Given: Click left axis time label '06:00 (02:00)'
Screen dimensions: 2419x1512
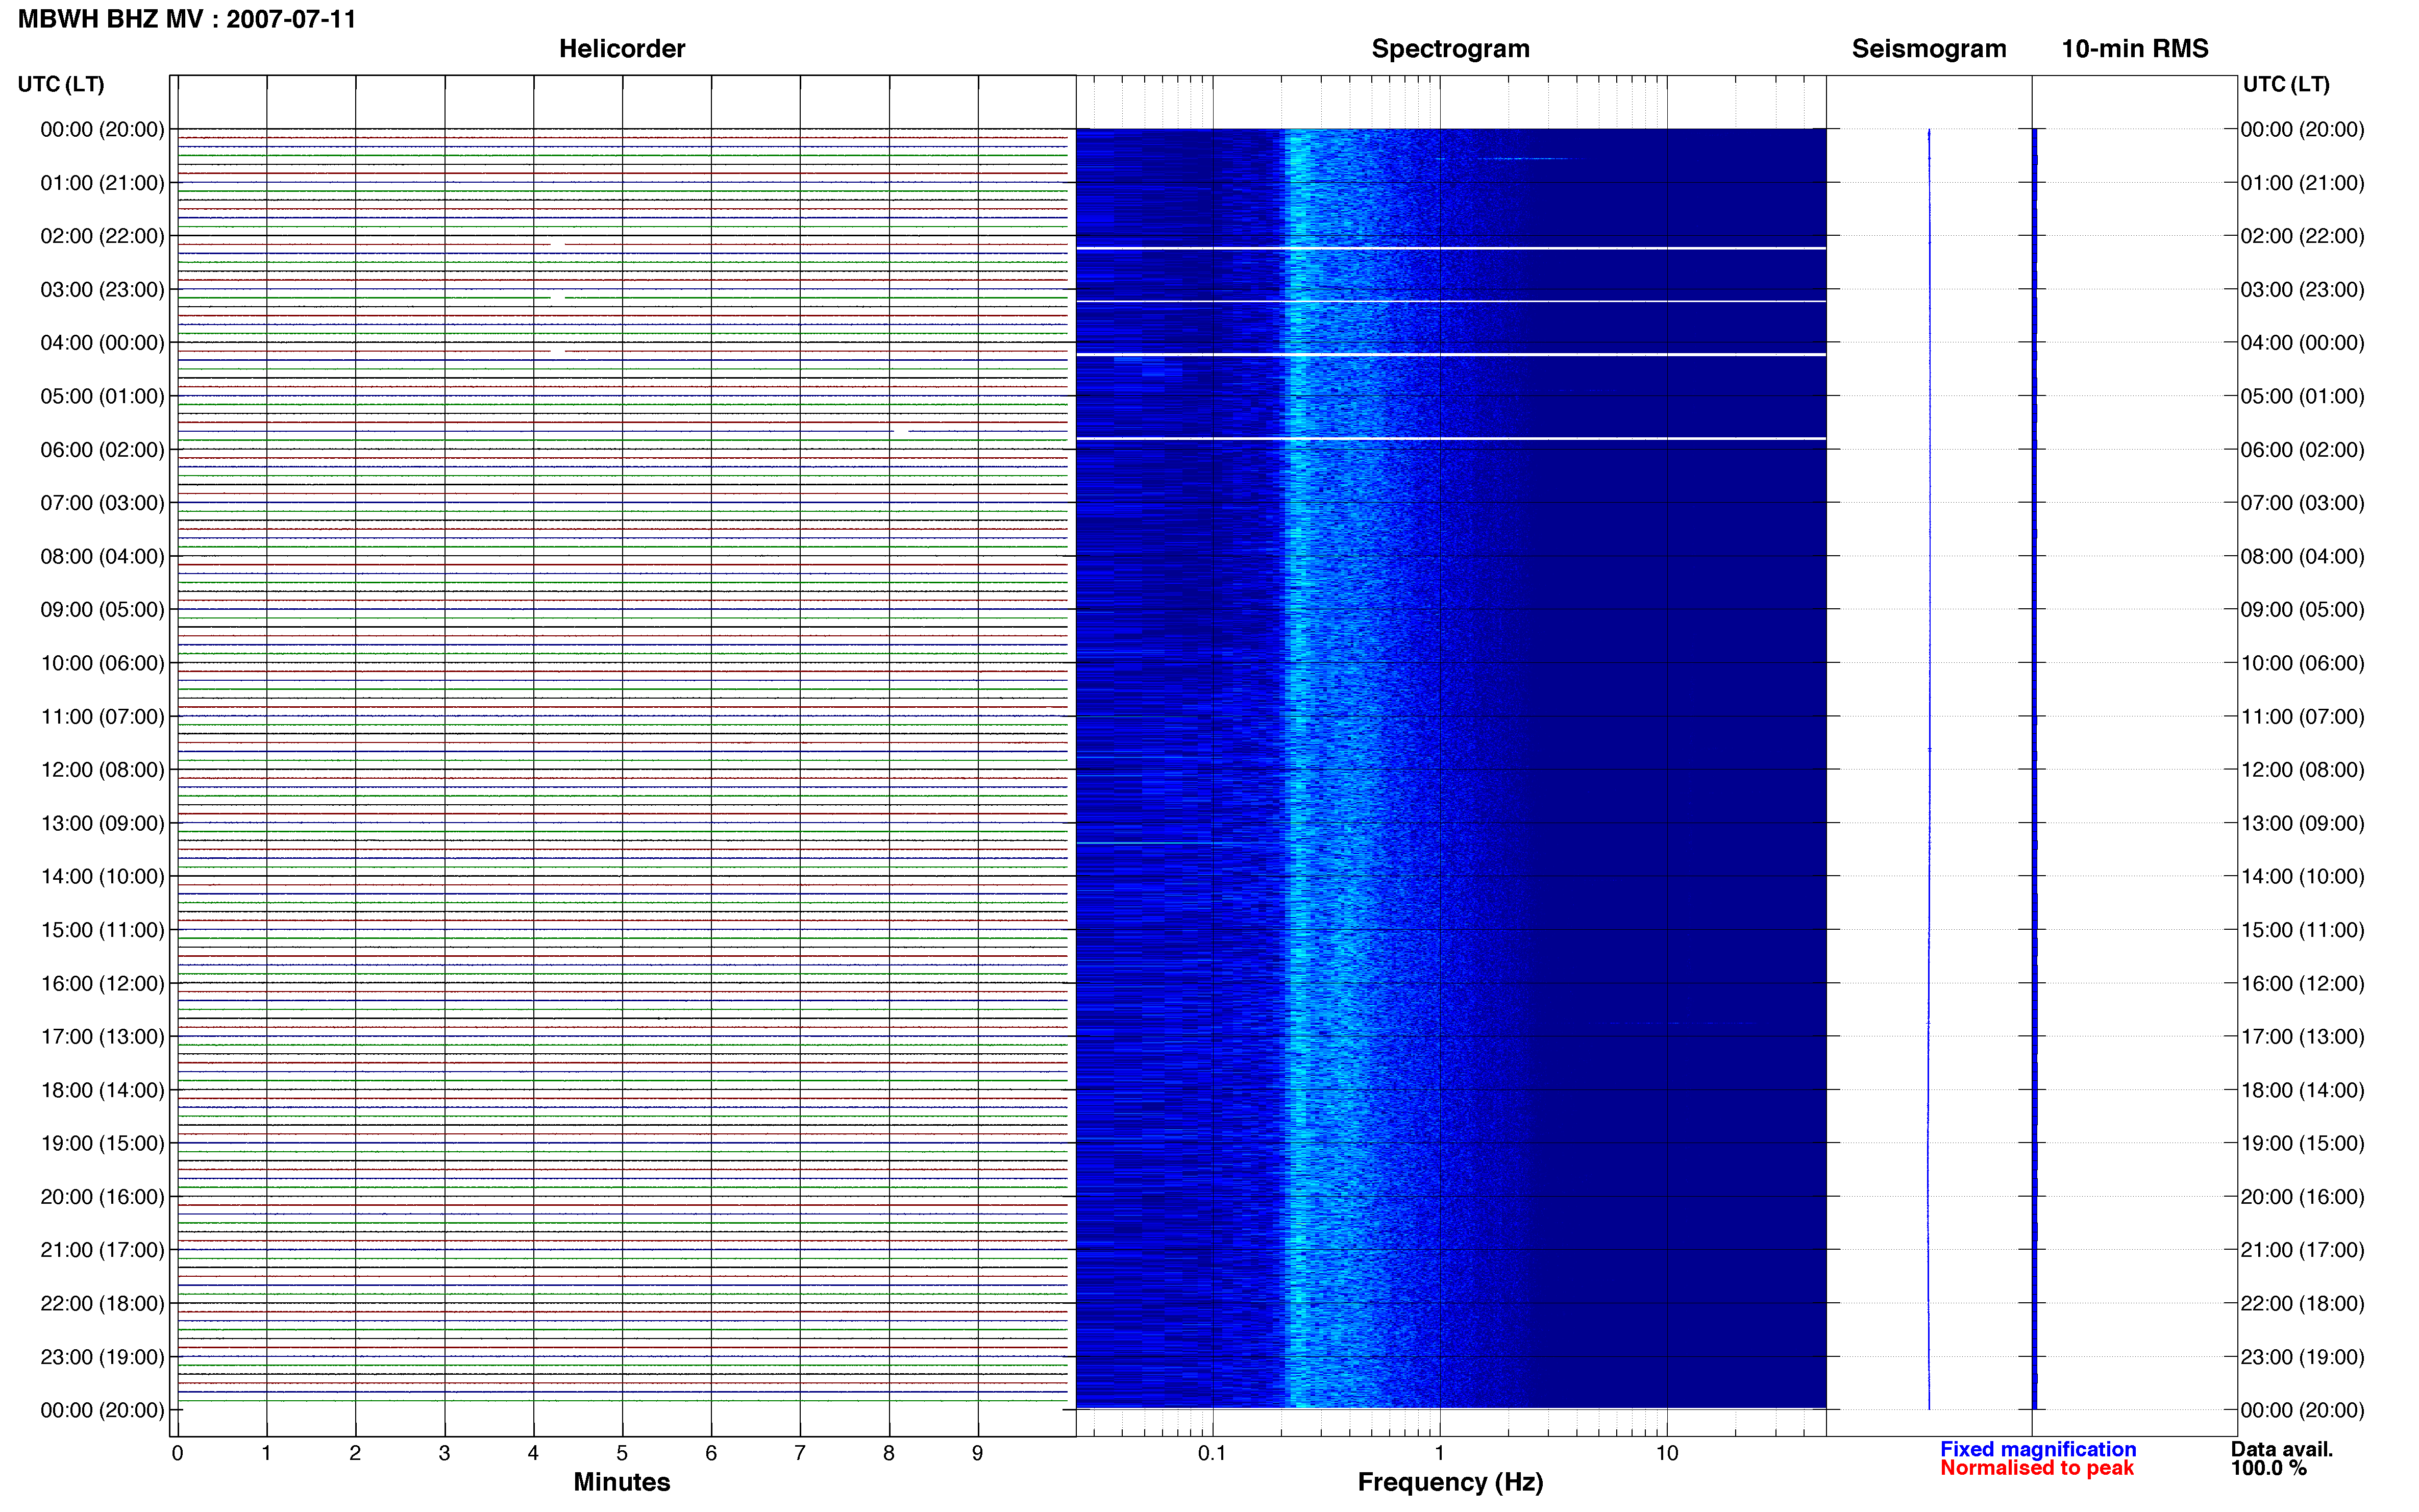Looking at the screenshot, I should pos(102,450).
